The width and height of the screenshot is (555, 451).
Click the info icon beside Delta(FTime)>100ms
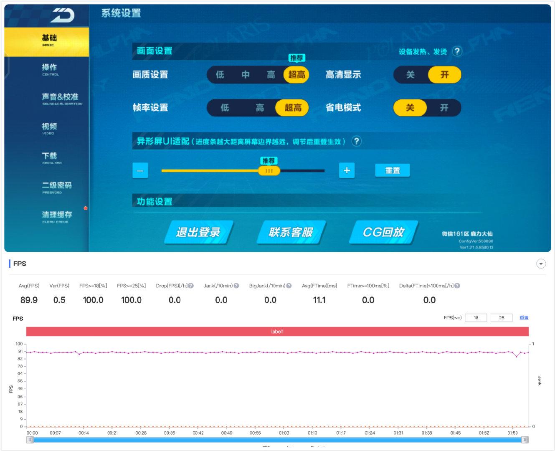(457, 286)
